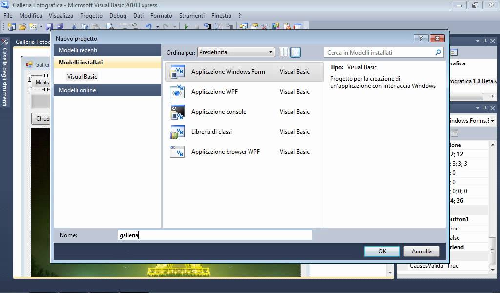500x293 pixels.
Task: Click the Step Into debug icon
Action: pos(208,27)
